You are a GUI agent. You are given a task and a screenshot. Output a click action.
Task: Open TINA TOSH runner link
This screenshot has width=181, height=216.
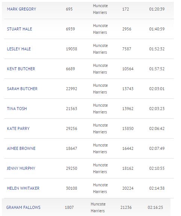(x=17, y=109)
